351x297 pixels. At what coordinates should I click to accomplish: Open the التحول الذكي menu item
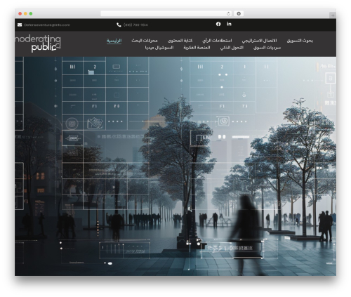tap(232, 48)
